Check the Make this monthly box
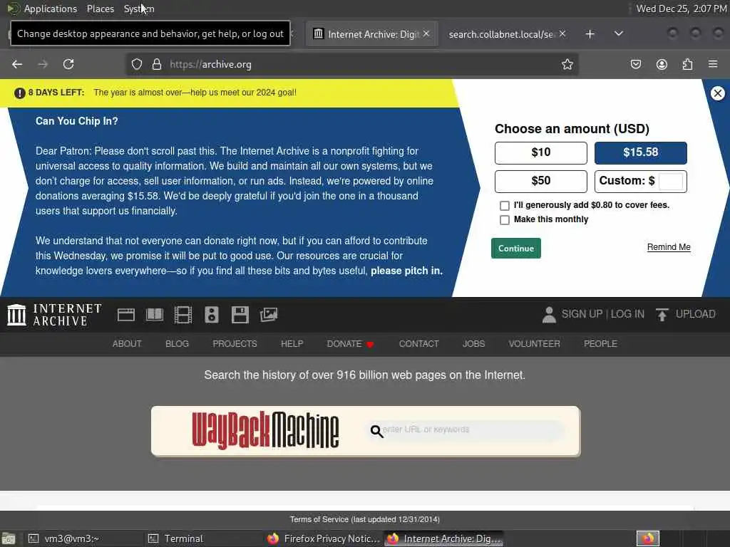The width and height of the screenshot is (730, 547). 505,220
